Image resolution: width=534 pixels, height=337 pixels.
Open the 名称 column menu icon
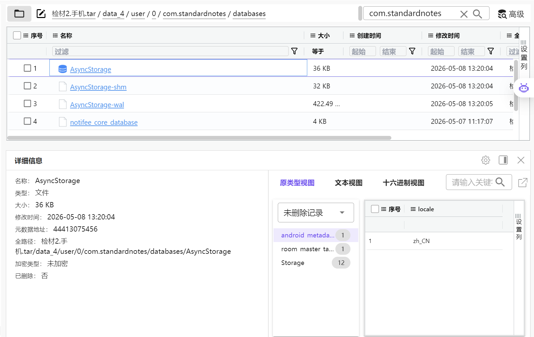(x=55, y=35)
